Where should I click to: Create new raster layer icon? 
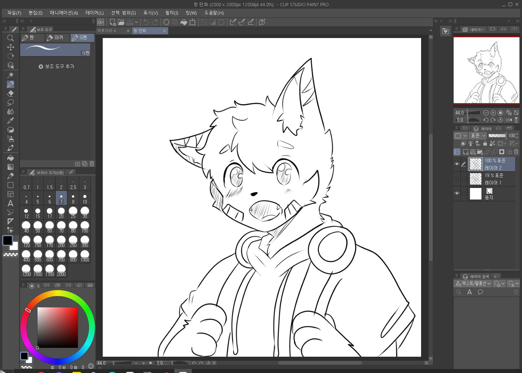click(x=466, y=152)
